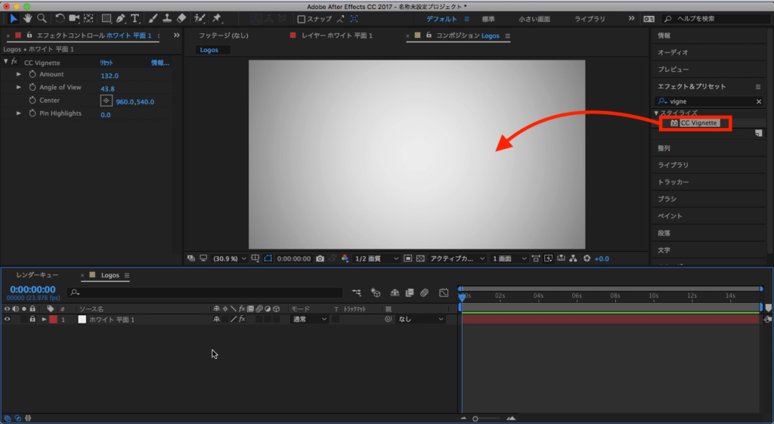Select the Zoom magnifier tool

(x=42, y=18)
